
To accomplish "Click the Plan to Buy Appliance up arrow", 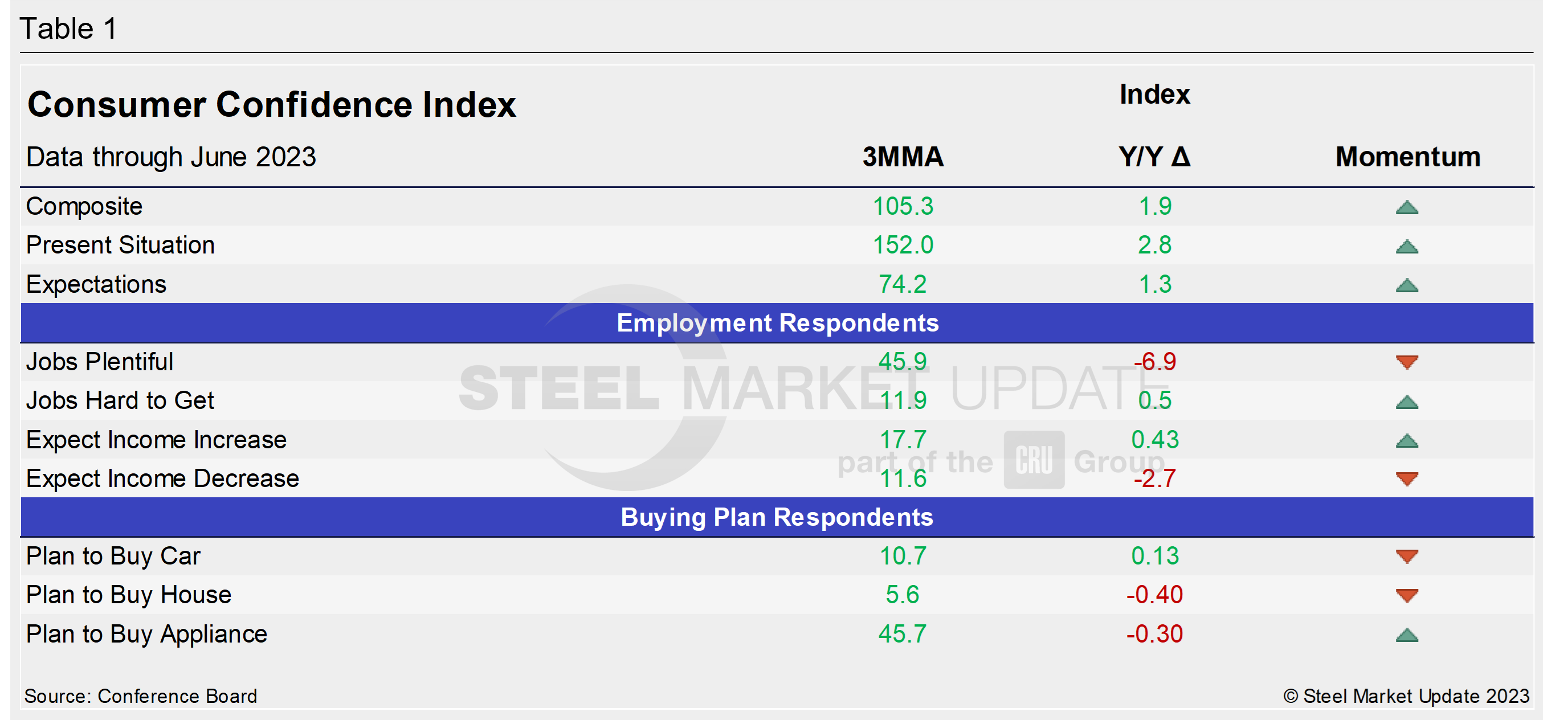I will coord(1406,635).
